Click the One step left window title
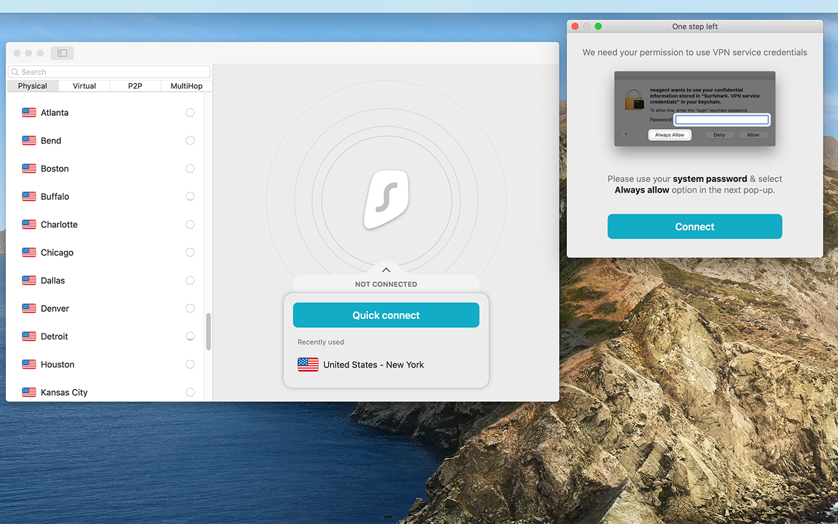The height and width of the screenshot is (524, 838). (695, 27)
